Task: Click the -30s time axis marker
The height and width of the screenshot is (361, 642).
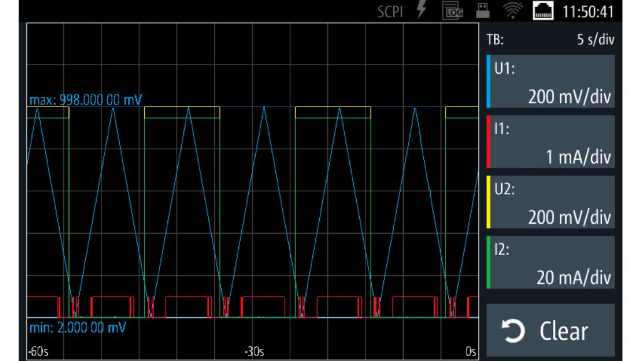Action: [x=253, y=352]
